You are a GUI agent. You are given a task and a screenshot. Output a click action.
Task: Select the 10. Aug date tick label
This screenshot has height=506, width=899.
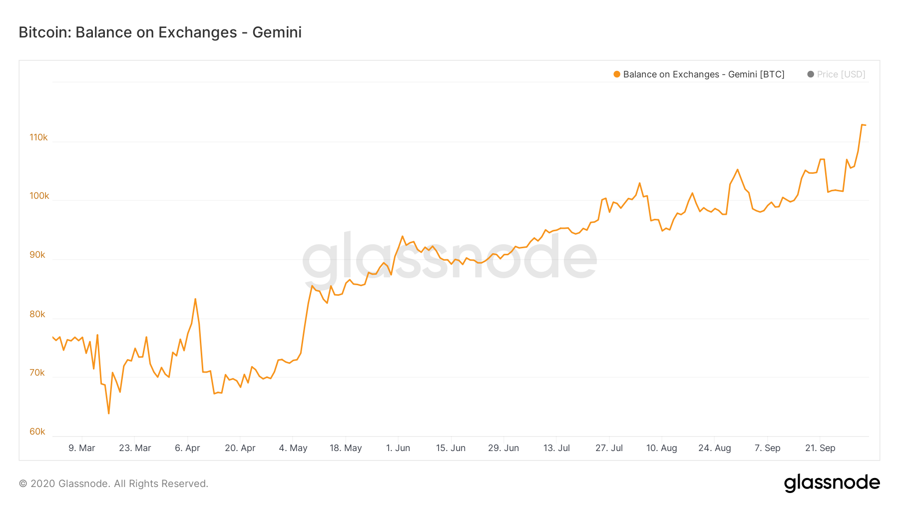click(662, 448)
